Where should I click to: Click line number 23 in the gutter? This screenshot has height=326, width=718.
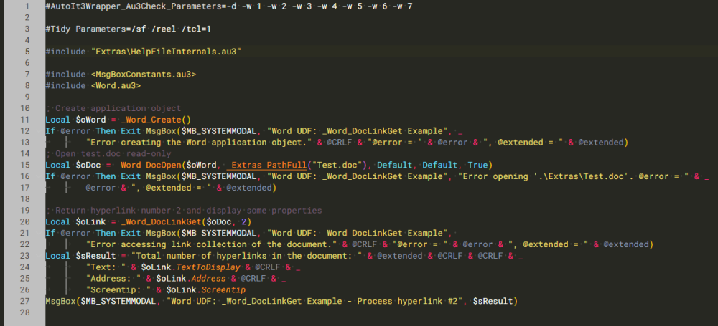pyautogui.click(x=24, y=256)
